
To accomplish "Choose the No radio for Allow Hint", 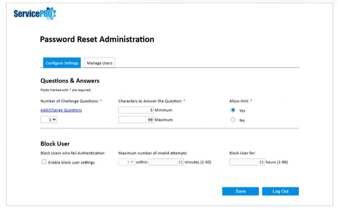I will click(233, 120).
